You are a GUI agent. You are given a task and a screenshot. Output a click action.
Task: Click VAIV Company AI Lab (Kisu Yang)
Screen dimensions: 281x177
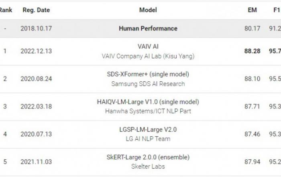click(x=148, y=56)
